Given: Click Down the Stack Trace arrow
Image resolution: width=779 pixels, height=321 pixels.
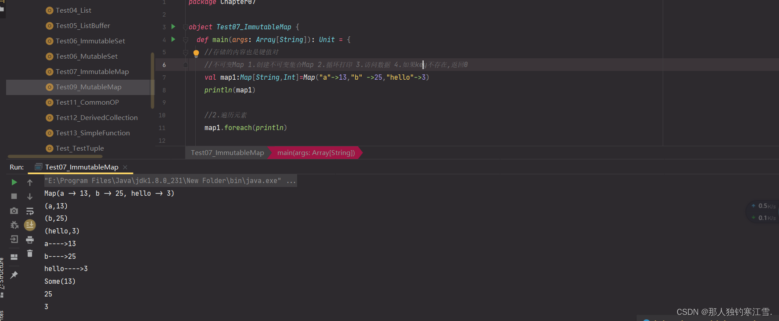Looking at the screenshot, I should [30, 196].
